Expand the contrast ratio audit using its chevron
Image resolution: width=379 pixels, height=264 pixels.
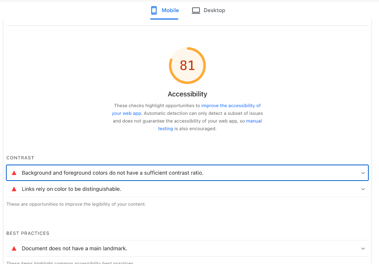point(363,173)
